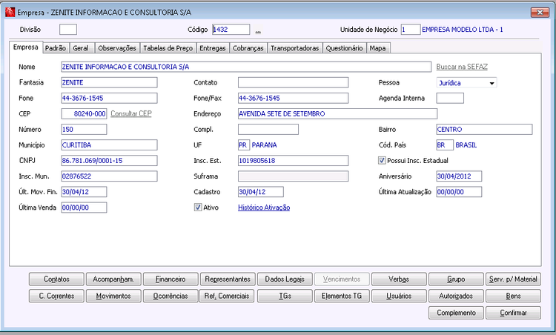
Task: Select the Questionário tab
Action: pyautogui.click(x=344, y=48)
